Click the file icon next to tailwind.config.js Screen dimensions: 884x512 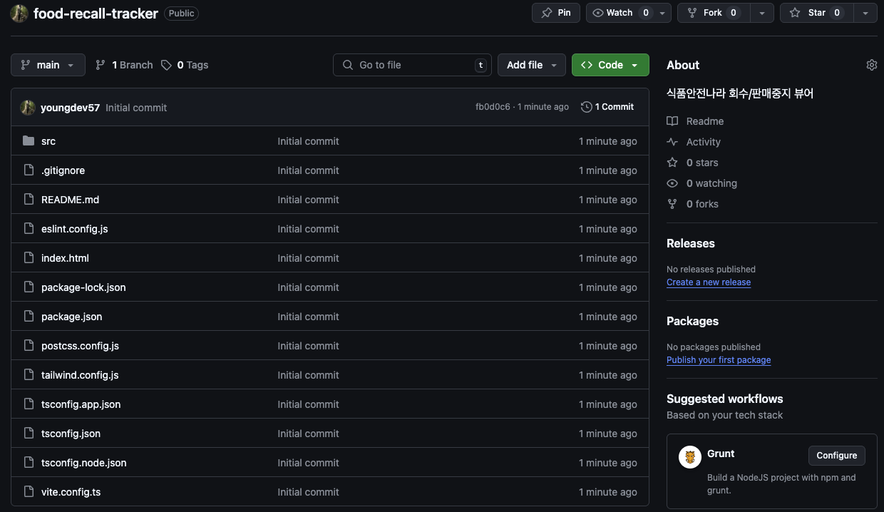(x=29, y=375)
